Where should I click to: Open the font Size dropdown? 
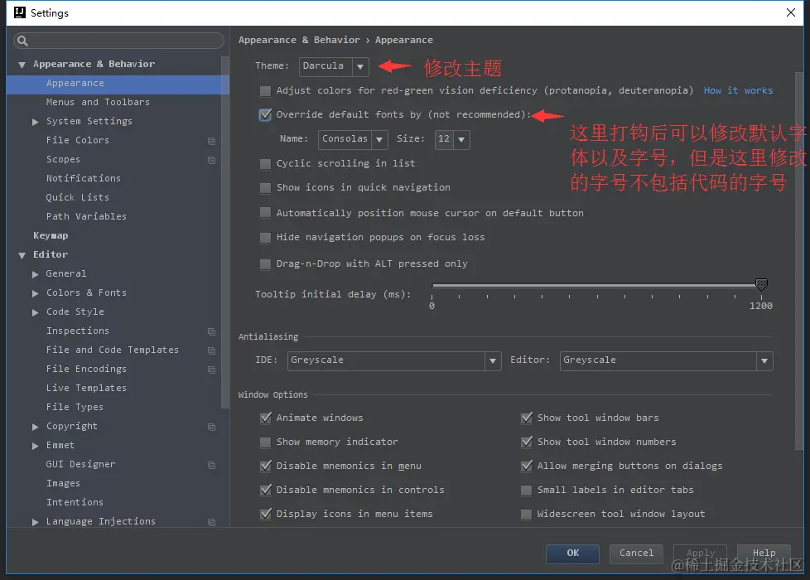click(461, 140)
